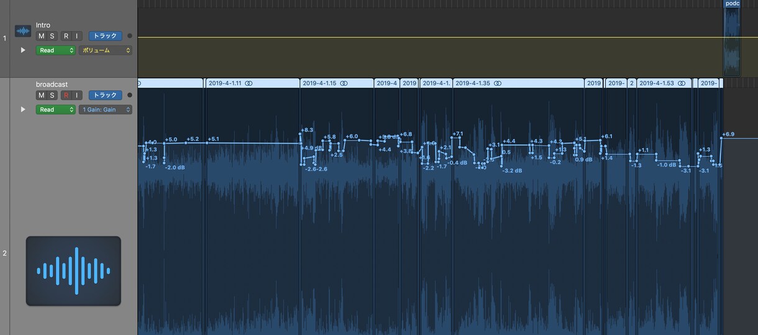Click loop icon on region 2019-4-1.11
The image size is (758, 335).
(249, 83)
